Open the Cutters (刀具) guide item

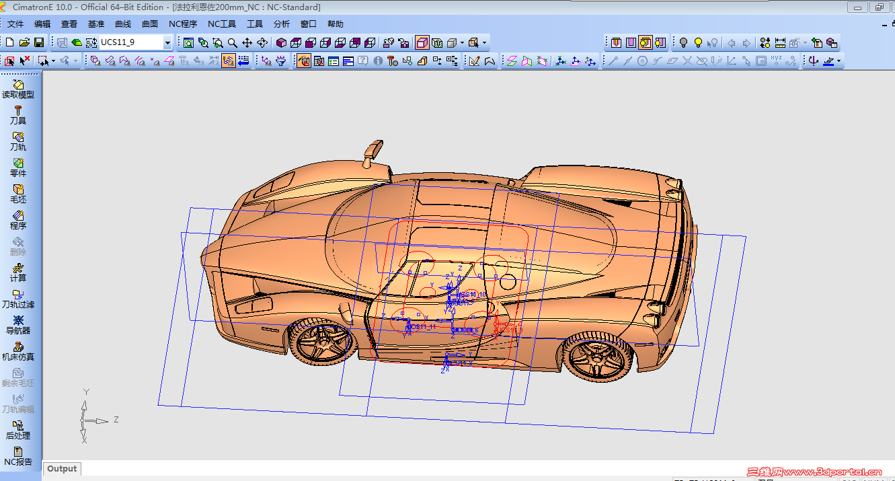(18, 115)
